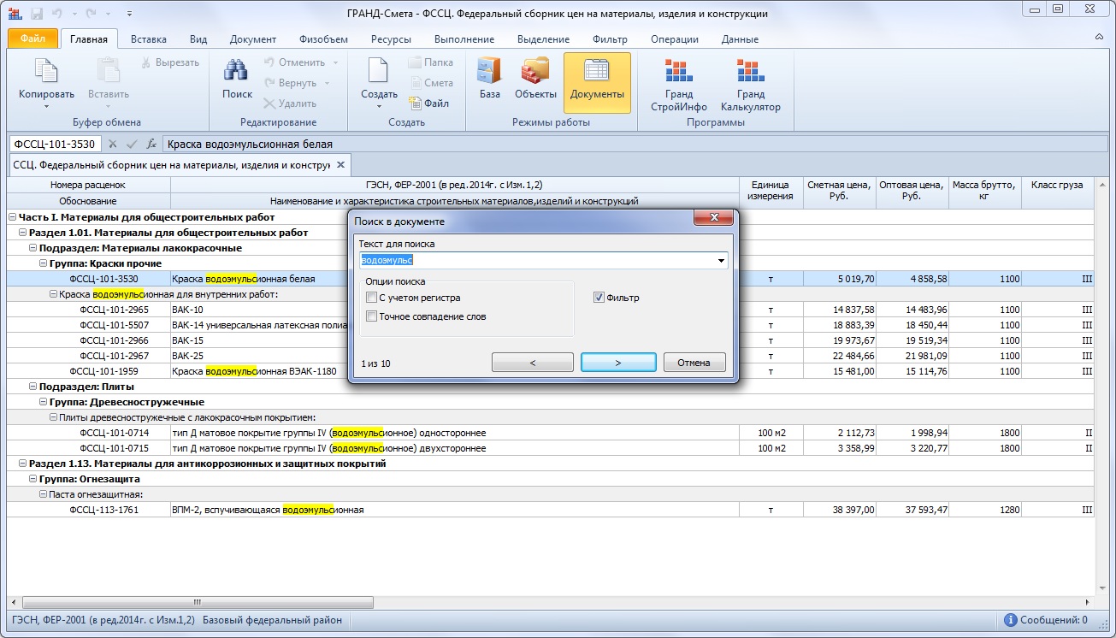1116x638 pixels.
Task: Click the Копировать clipboard icon
Action: coord(46,73)
